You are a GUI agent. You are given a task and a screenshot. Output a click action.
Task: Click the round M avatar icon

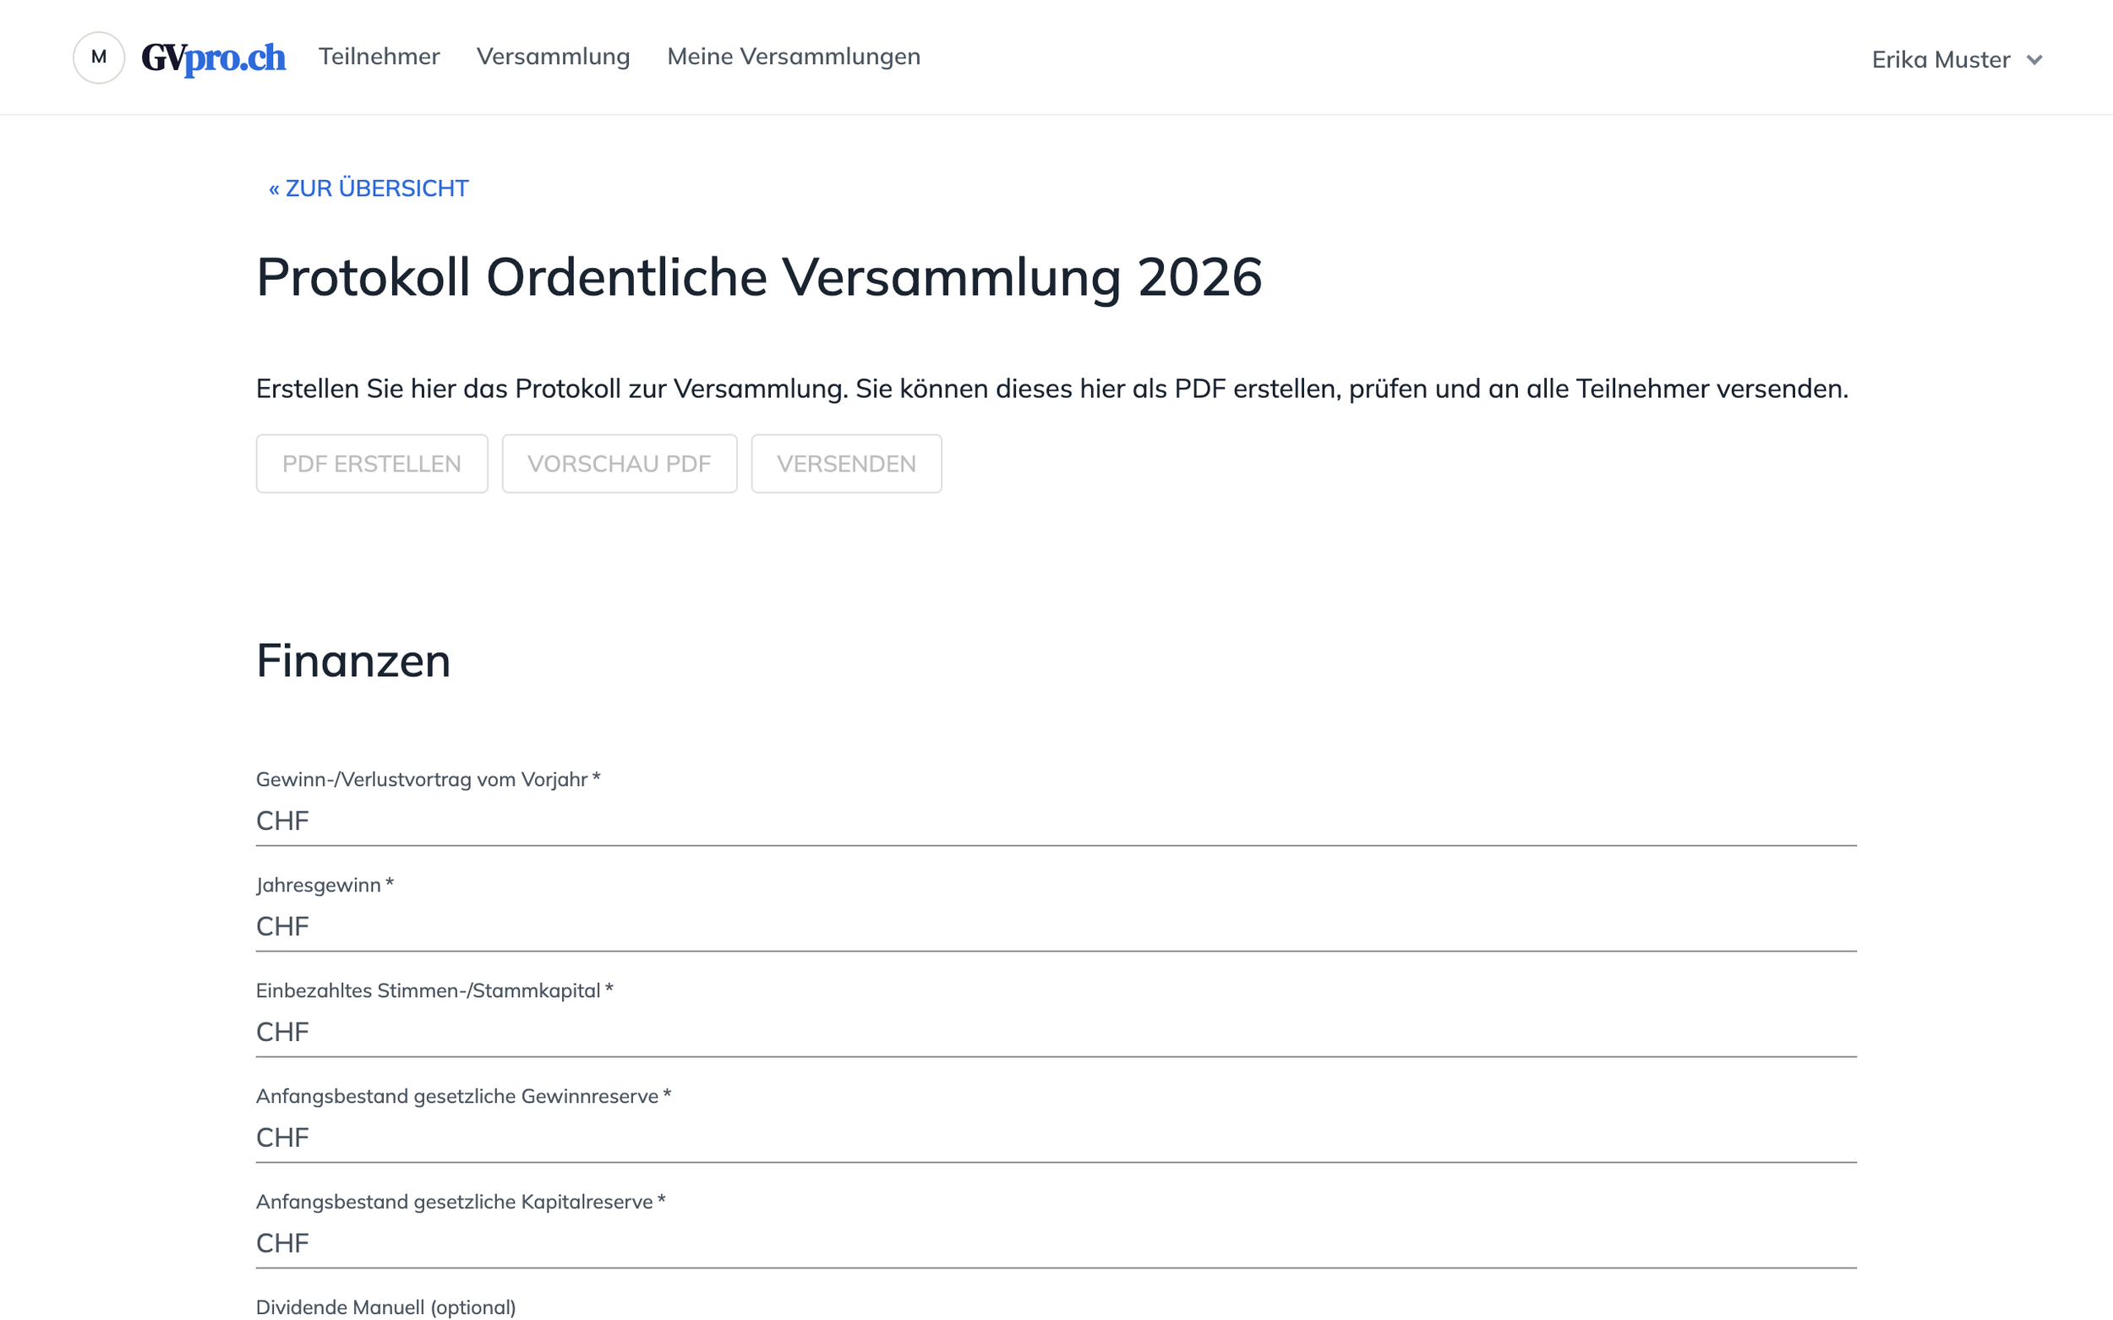[x=99, y=57]
